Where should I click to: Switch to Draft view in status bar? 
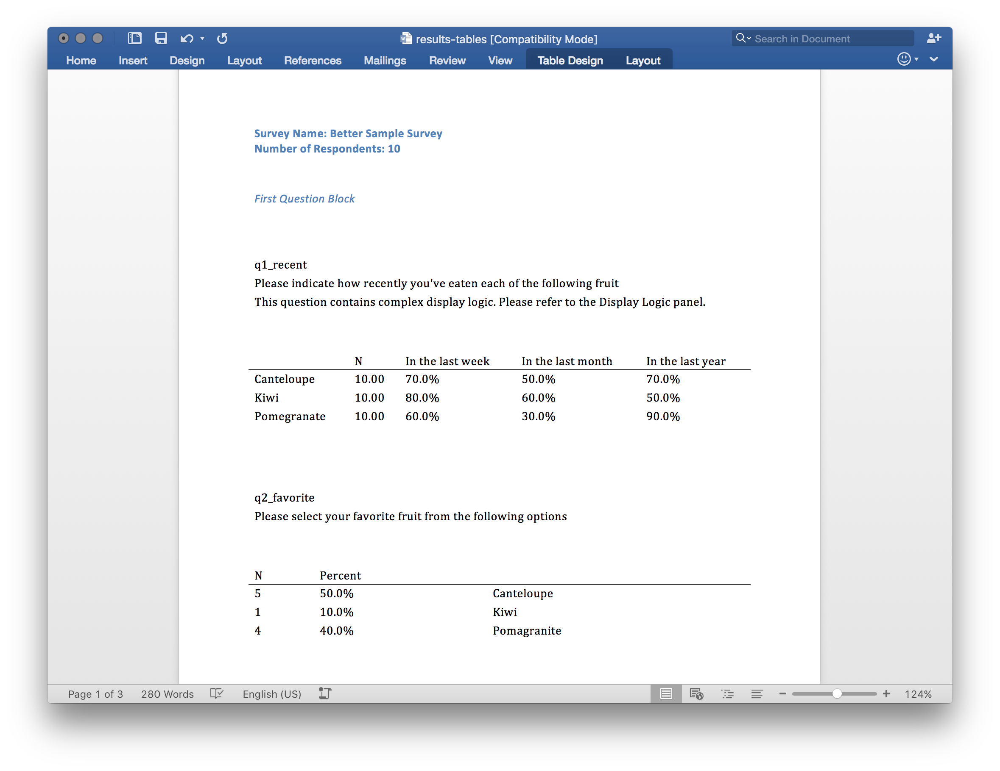(757, 694)
